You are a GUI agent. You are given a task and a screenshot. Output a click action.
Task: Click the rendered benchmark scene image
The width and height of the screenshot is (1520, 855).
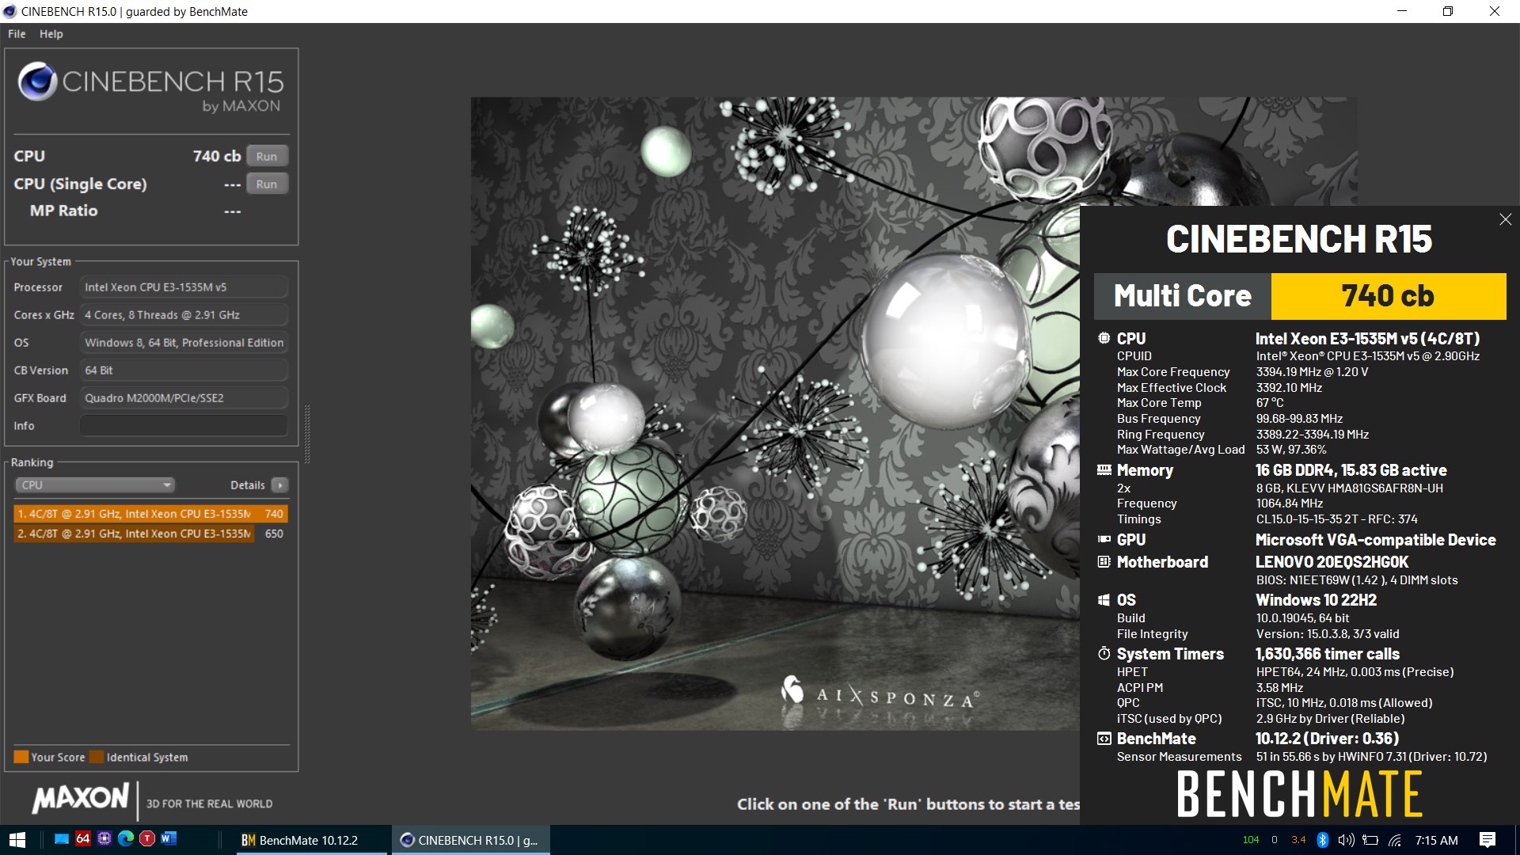(775, 413)
